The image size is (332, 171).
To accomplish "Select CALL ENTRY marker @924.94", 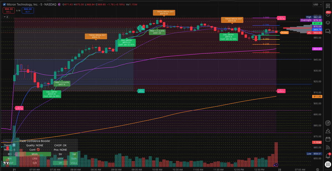I will click(51, 94).
